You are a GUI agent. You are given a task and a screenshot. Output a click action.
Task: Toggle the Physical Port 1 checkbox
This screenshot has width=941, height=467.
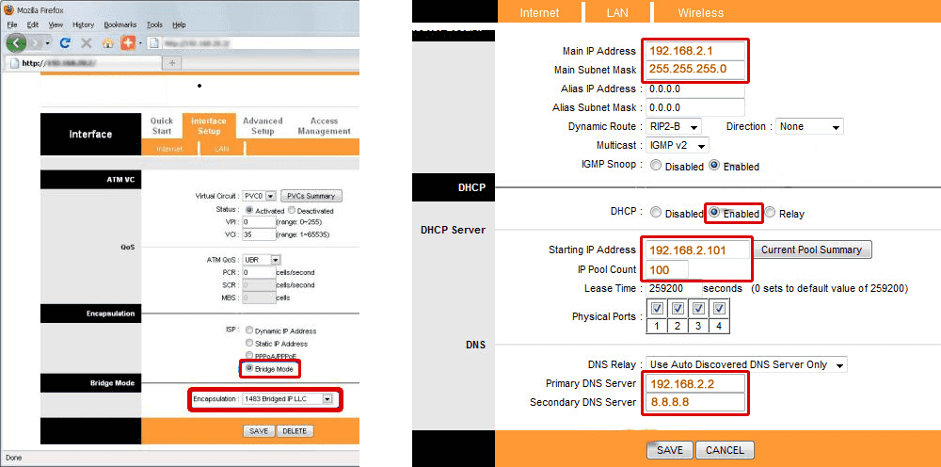tap(657, 309)
